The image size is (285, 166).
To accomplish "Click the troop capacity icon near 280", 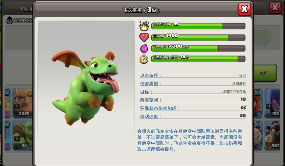I will (9, 20).
